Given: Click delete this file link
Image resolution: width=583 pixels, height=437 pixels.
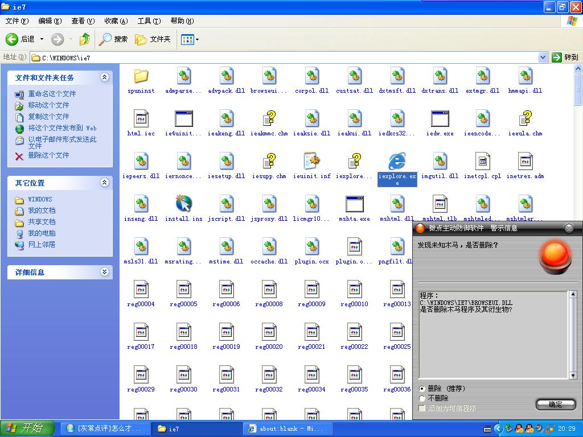Looking at the screenshot, I should click(x=49, y=155).
